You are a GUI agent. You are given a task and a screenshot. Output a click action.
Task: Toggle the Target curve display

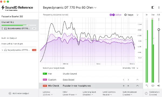[x=129, y=15]
